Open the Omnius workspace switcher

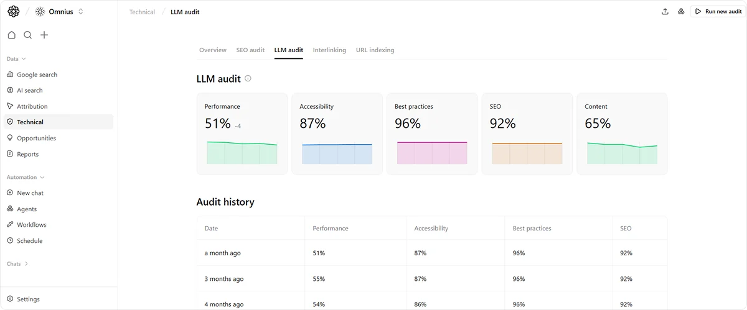click(60, 11)
